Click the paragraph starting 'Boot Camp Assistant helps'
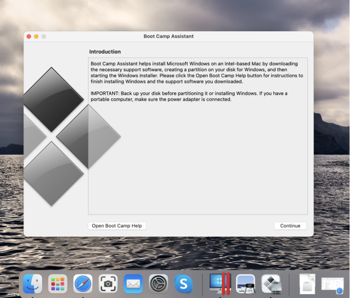The height and width of the screenshot is (298, 350). [x=197, y=73]
